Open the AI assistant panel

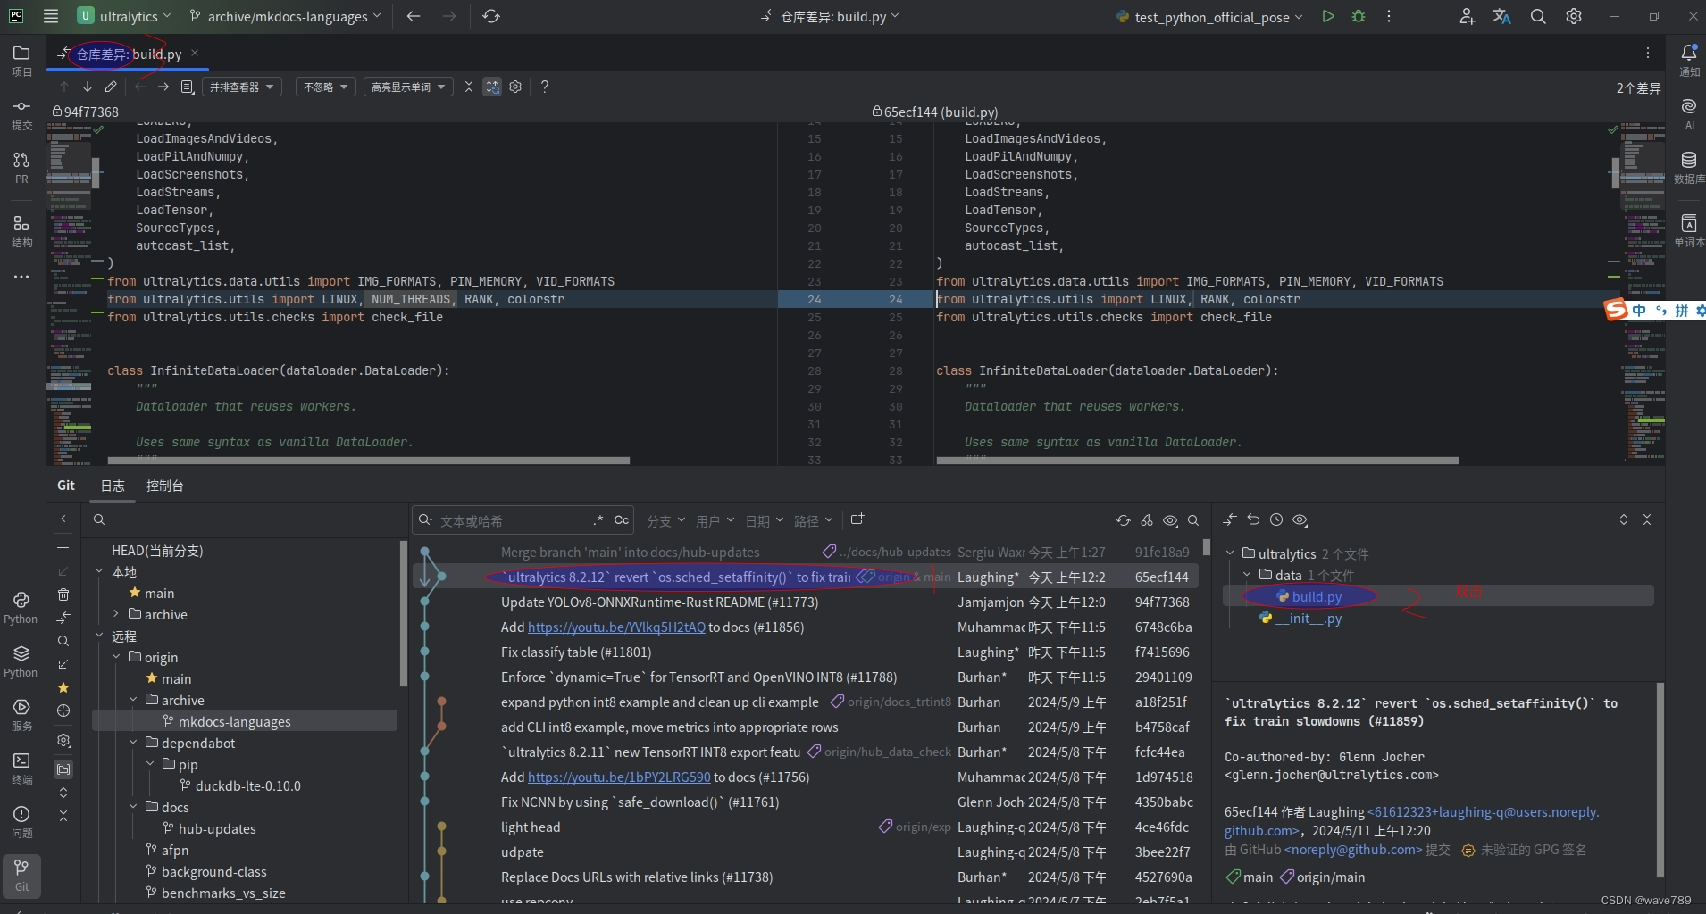pyautogui.click(x=1688, y=114)
